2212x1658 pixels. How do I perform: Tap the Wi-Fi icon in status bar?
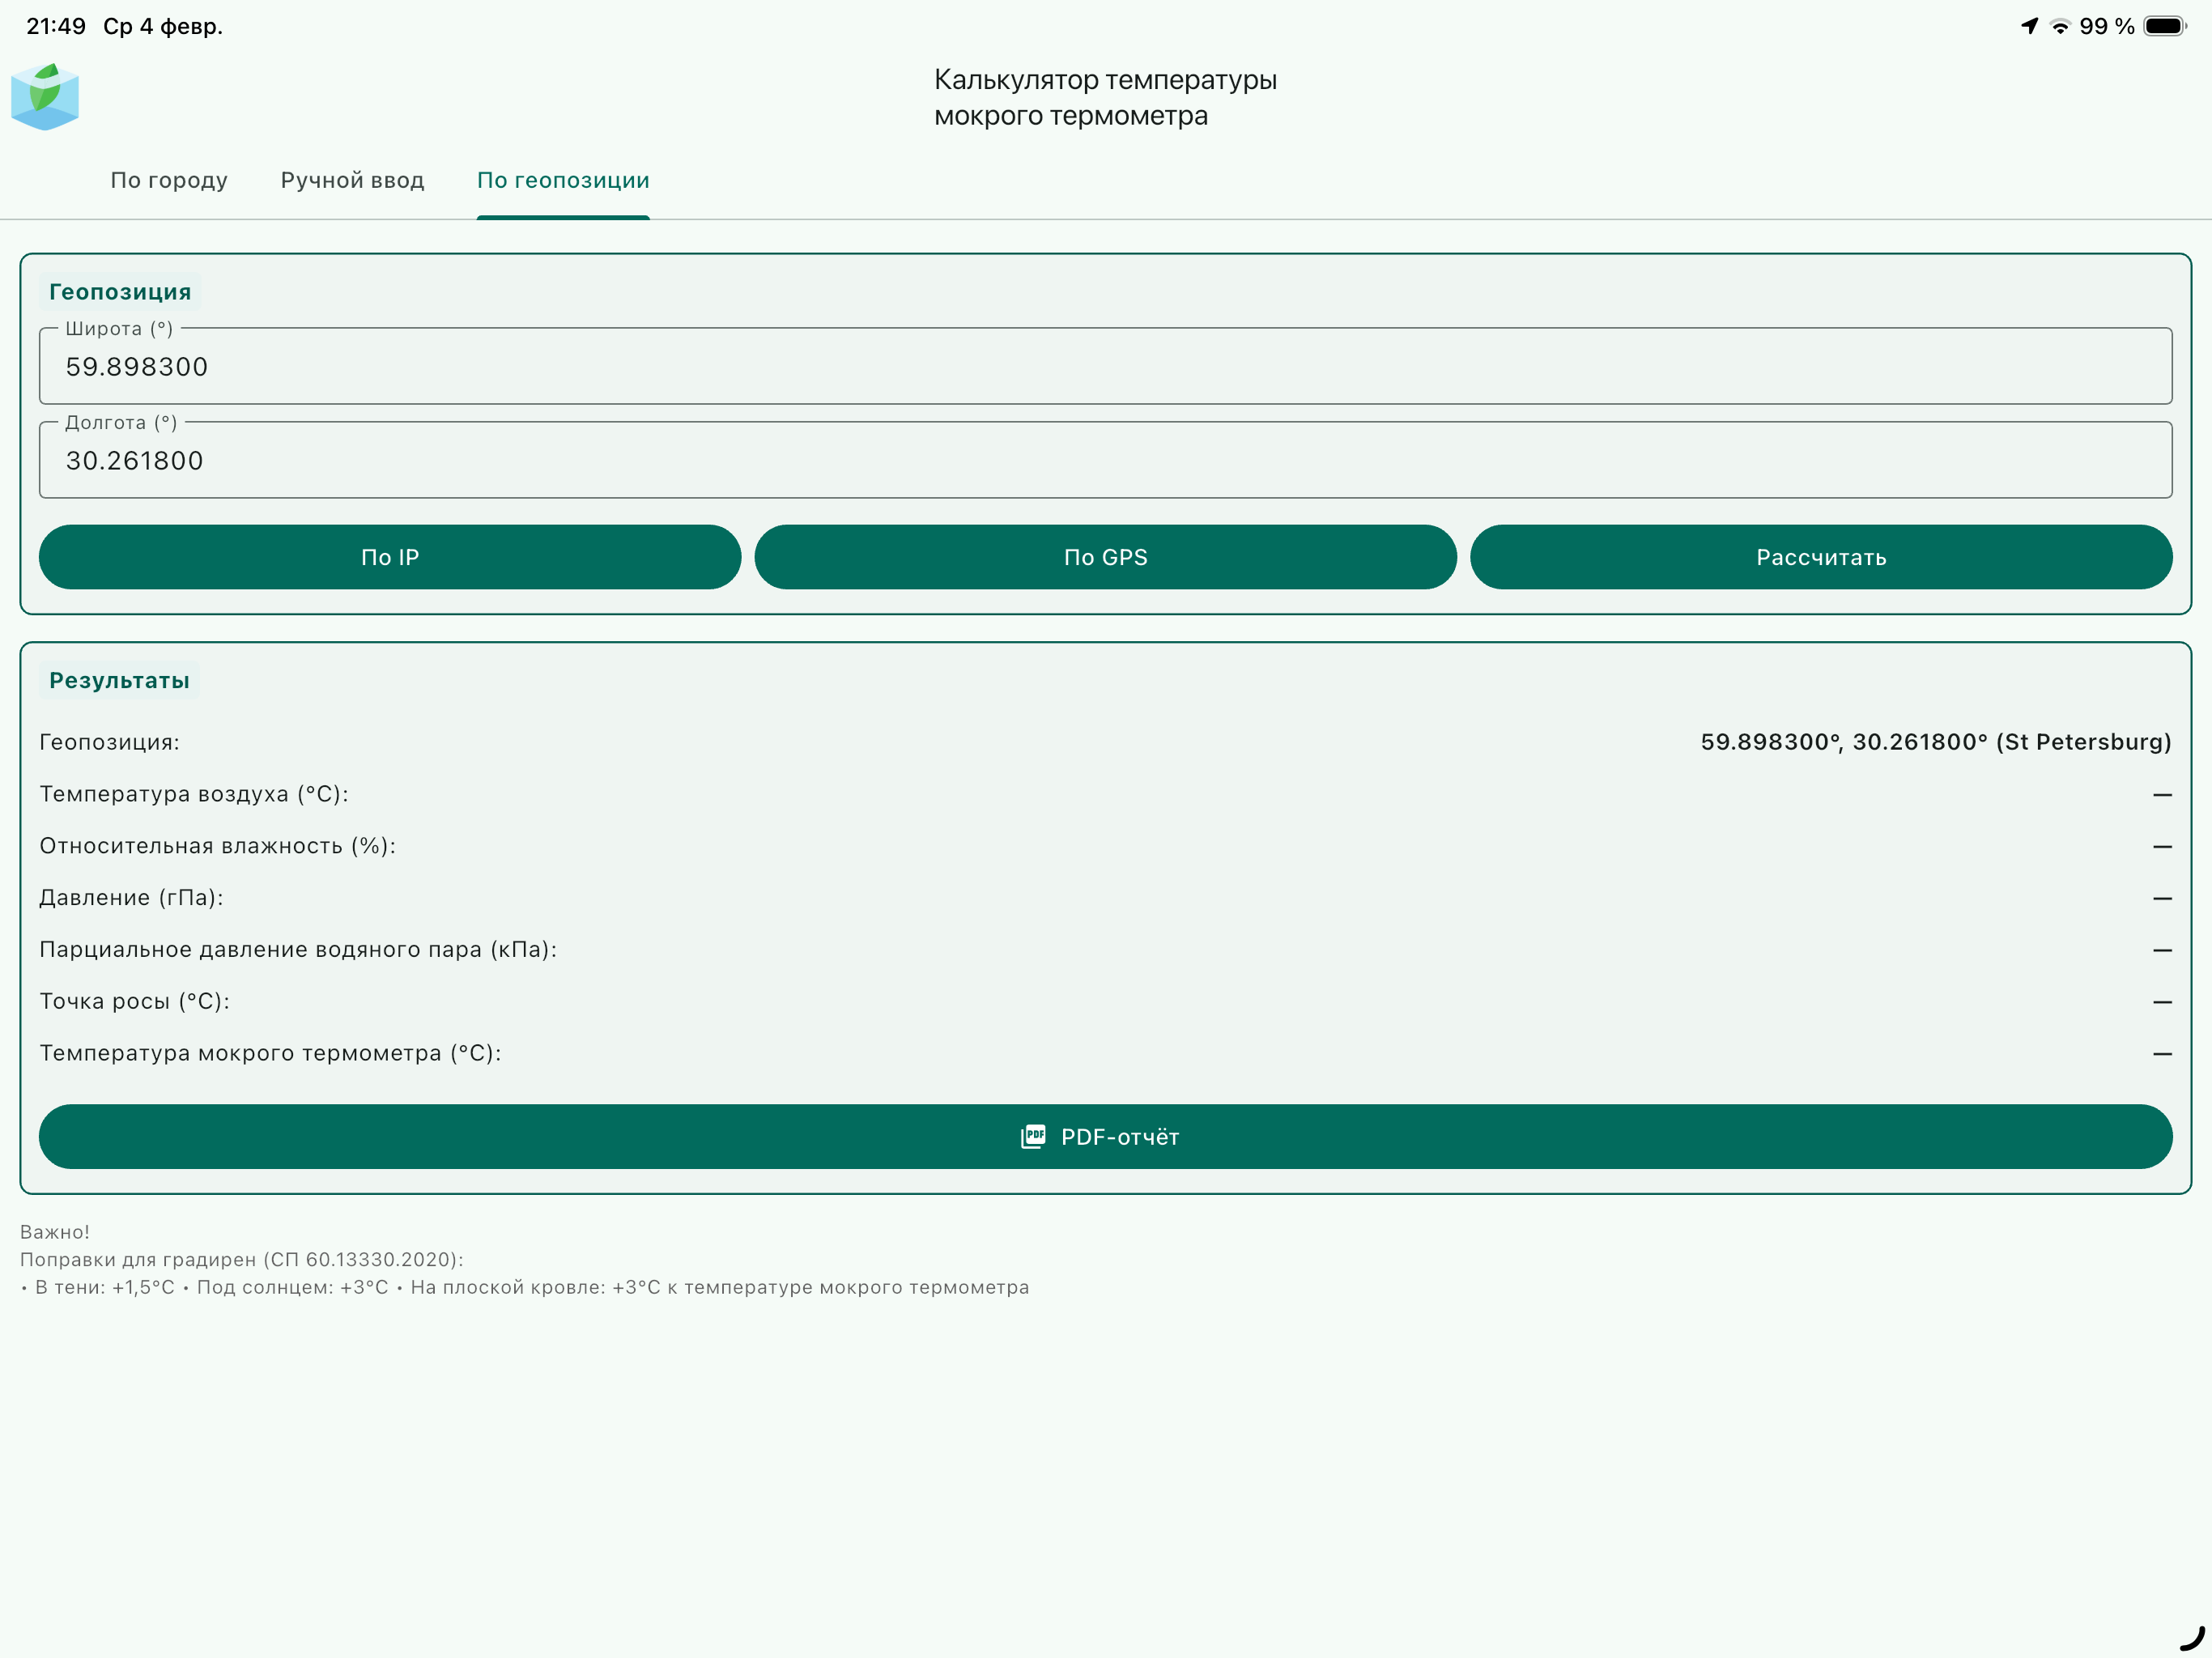coord(2060,27)
